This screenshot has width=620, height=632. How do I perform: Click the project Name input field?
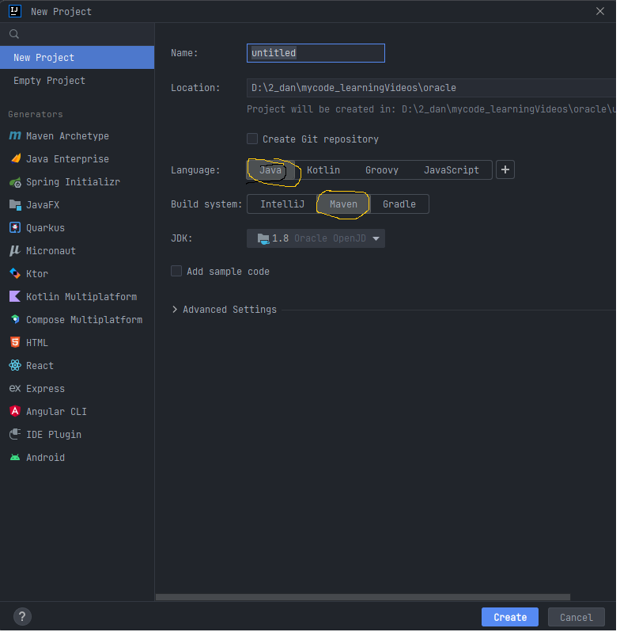point(316,53)
